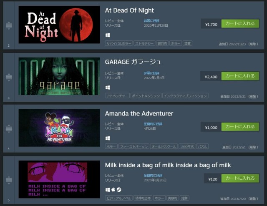
Task: Select the ビジュアルノベル tag
Action: (x=118, y=198)
